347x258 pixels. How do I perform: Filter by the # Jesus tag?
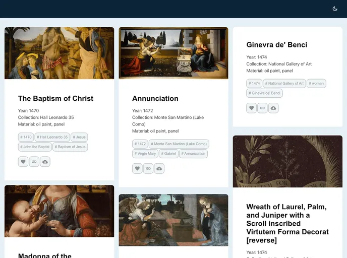[x=79, y=137]
